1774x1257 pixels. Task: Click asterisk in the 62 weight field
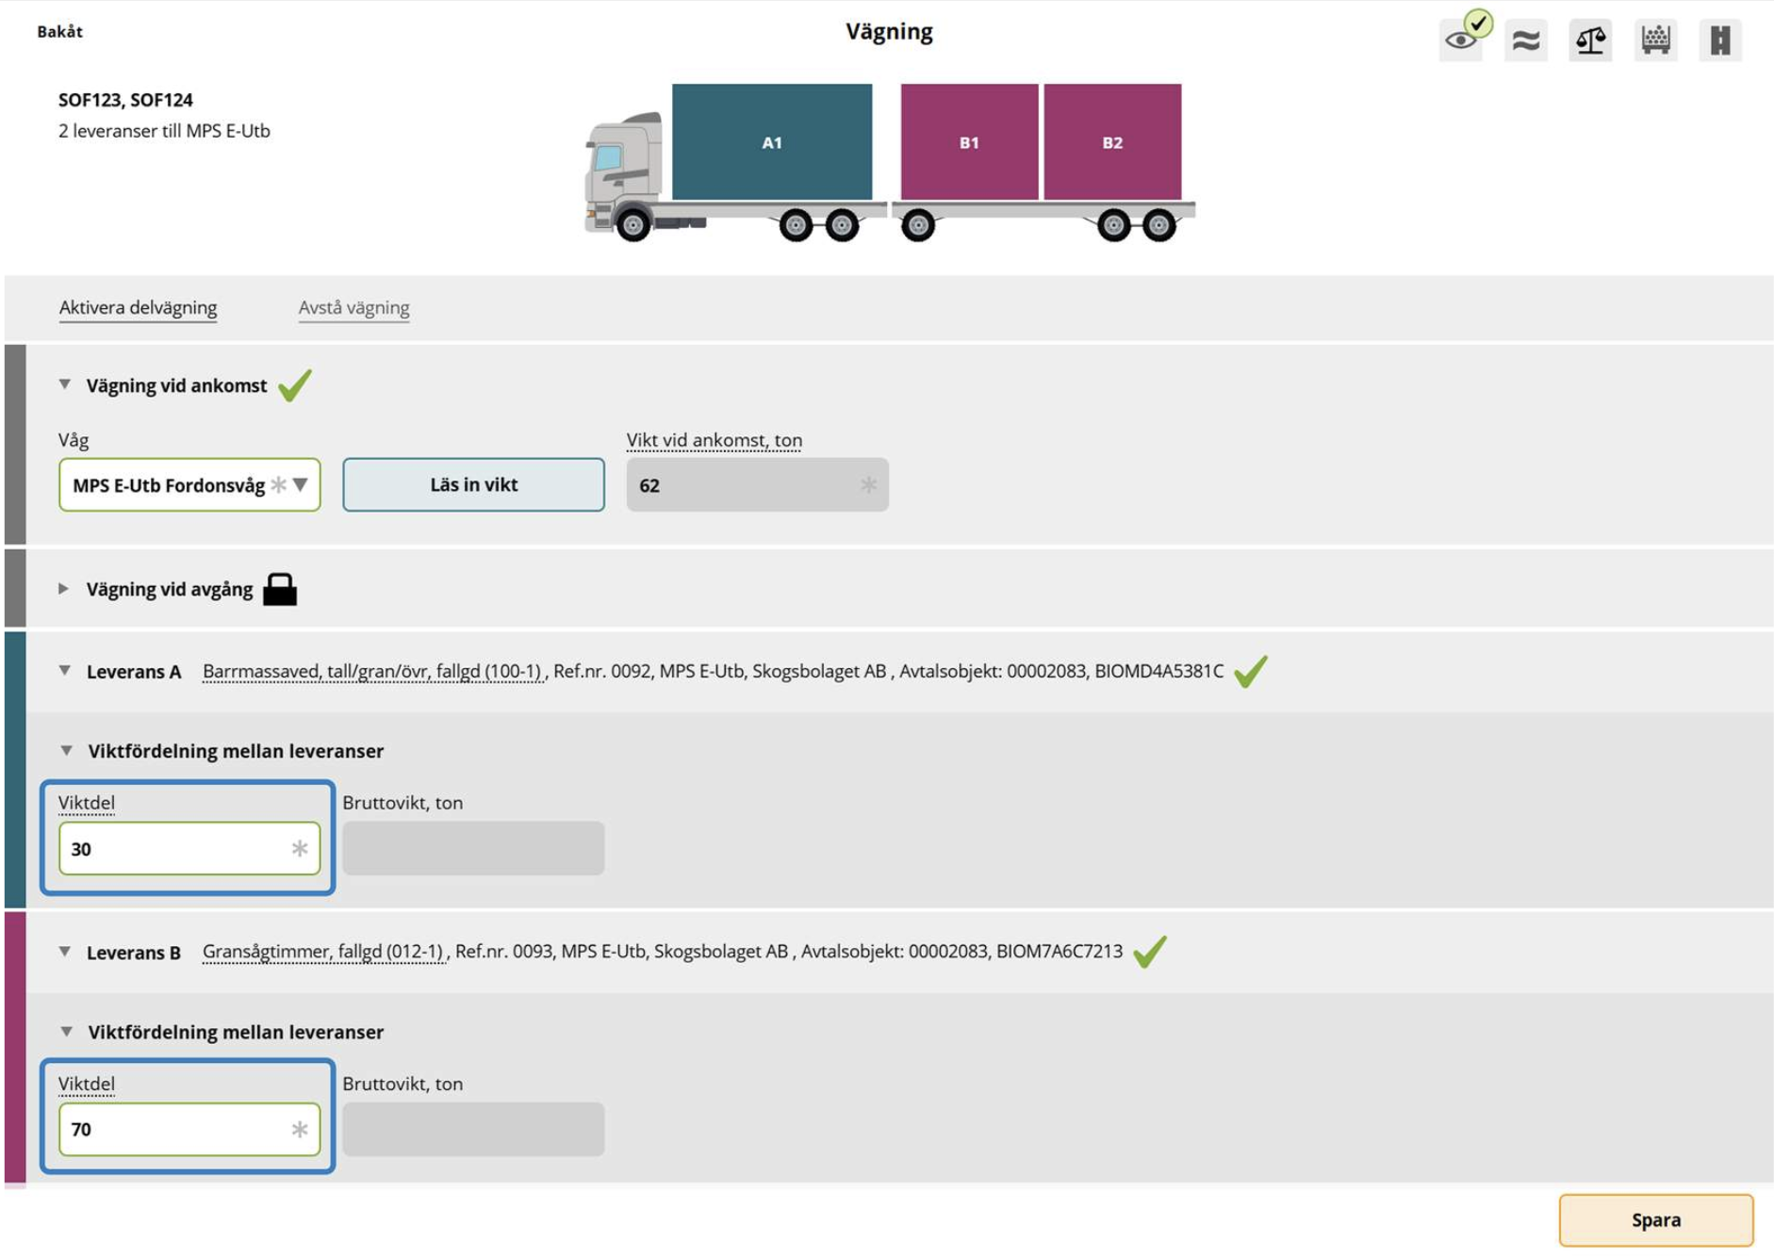(x=868, y=484)
